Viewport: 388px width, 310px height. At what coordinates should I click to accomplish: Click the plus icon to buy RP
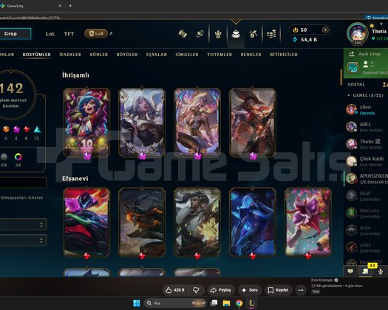pos(325,30)
